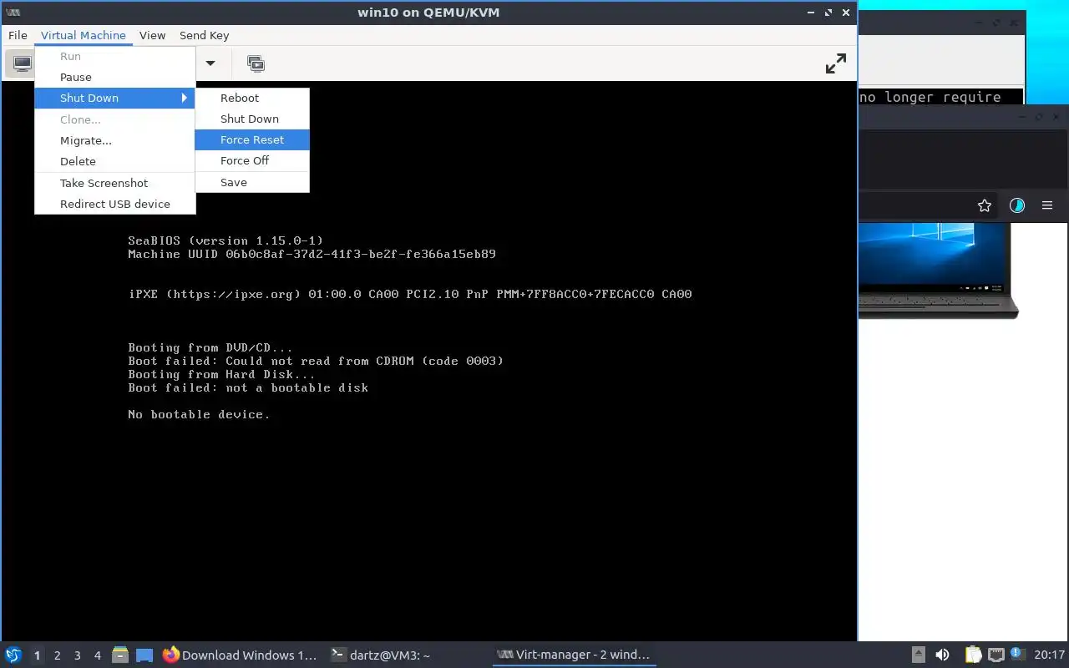Open the Virtual Machine menu
Viewport: 1069px width, 668px height.
[x=84, y=35]
